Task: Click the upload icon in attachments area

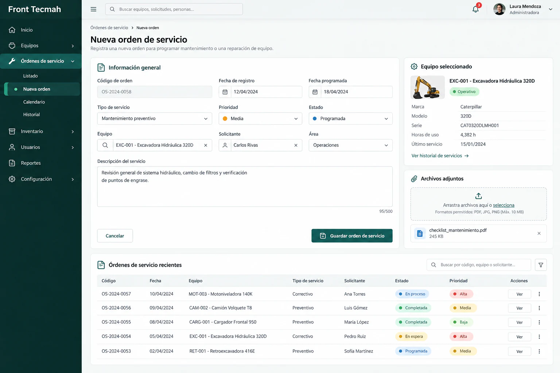Action: pos(478,196)
